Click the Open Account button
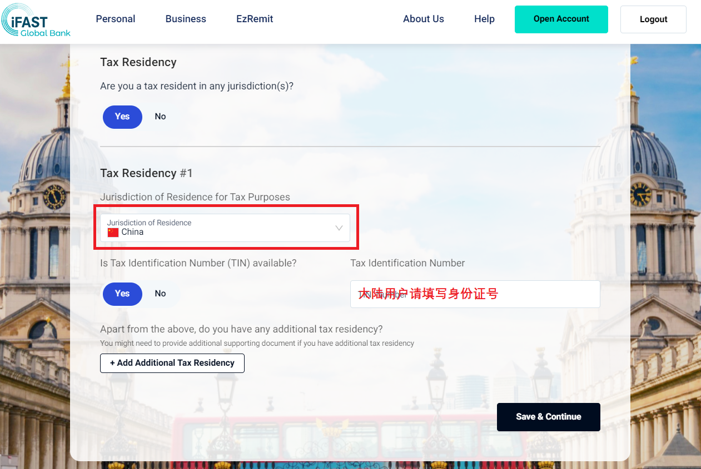701x469 pixels. [561, 19]
